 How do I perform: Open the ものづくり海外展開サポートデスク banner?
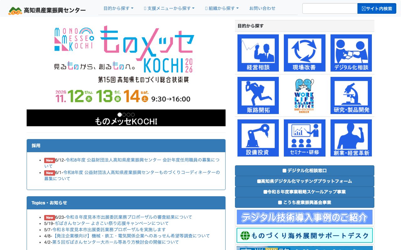coord(305,235)
